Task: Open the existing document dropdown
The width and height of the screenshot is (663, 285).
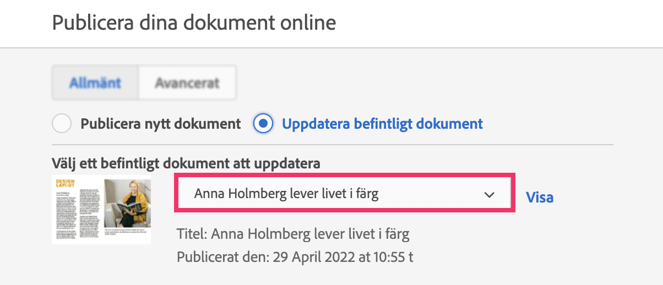Action: [344, 194]
